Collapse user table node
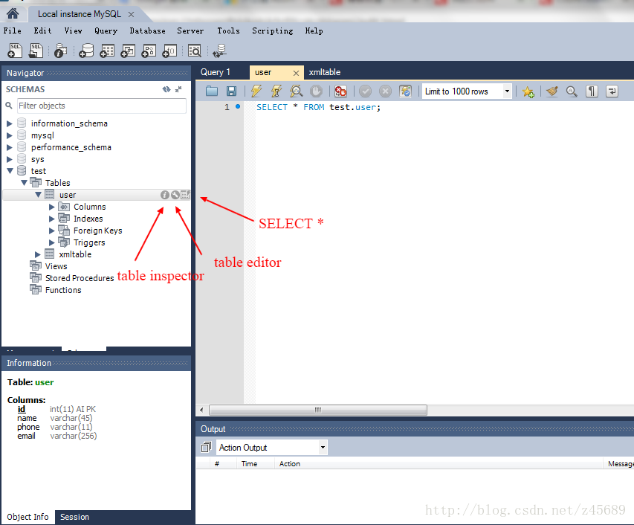 tap(39, 195)
